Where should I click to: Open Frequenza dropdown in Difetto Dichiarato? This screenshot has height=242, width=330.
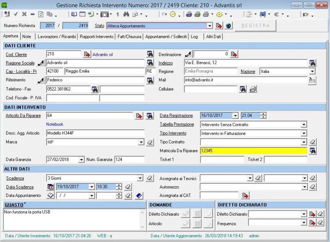[x=303, y=223]
